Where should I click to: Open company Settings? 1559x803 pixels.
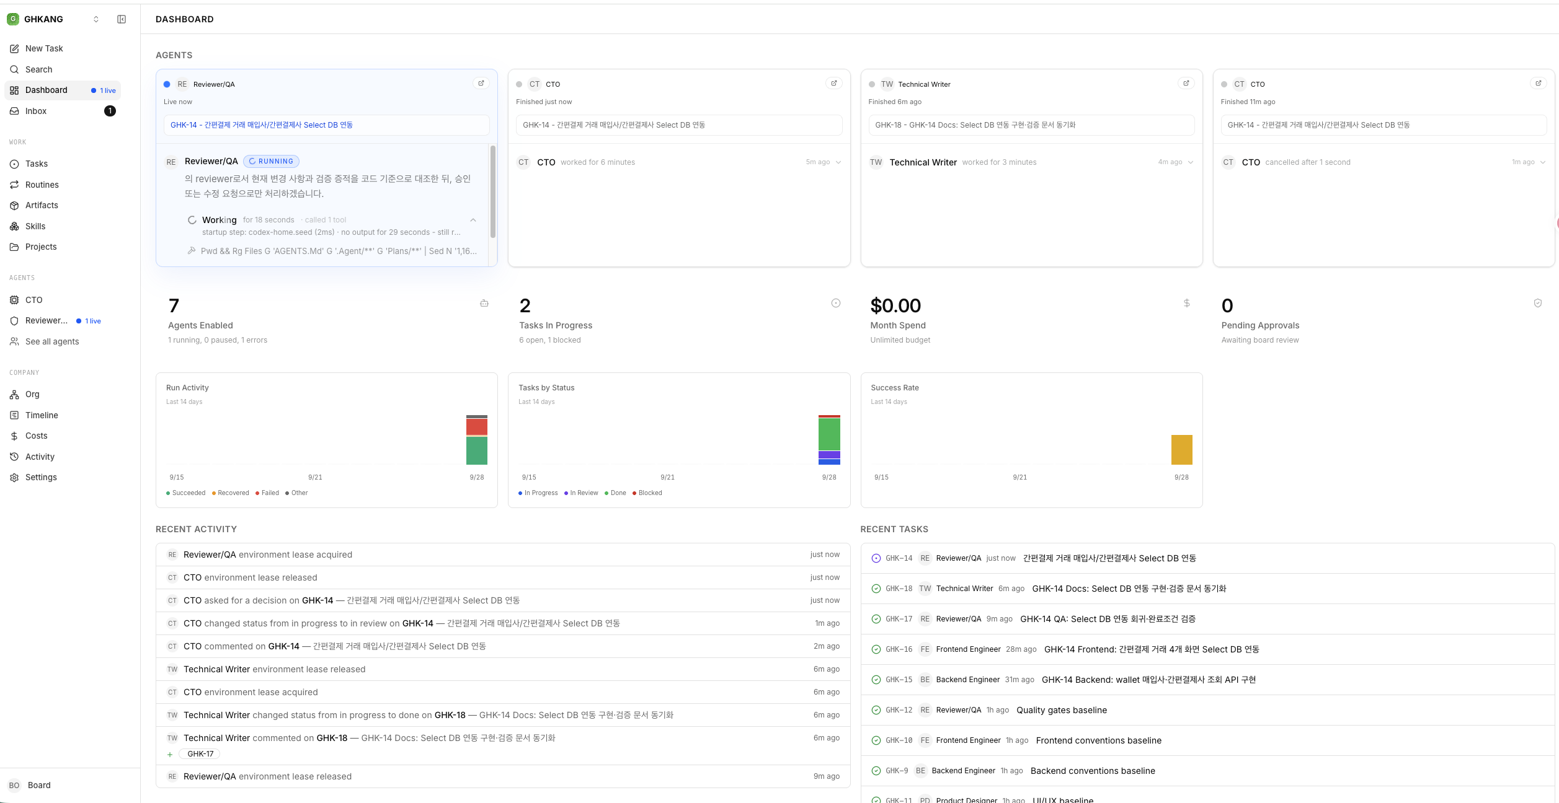(62, 477)
